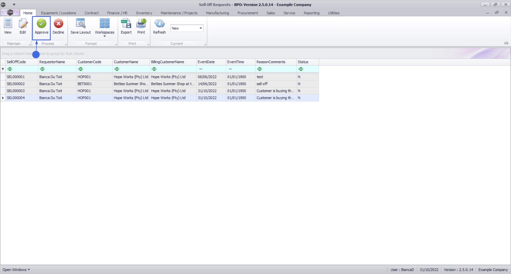Open the Utilities tab
511x274 pixels.
click(x=333, y=13)
